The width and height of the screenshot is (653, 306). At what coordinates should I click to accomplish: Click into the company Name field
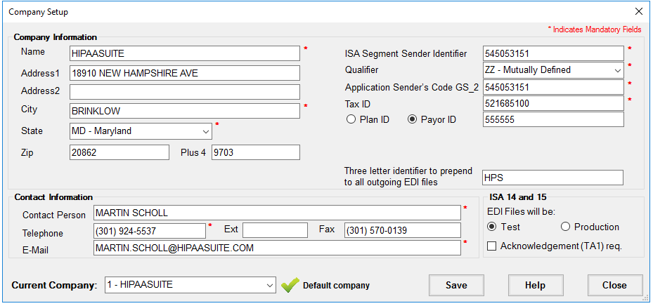point(185,53)
